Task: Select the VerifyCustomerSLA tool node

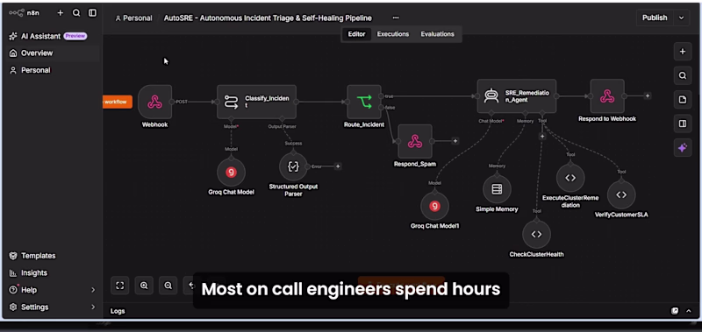Action: click(x=621, y=194)
